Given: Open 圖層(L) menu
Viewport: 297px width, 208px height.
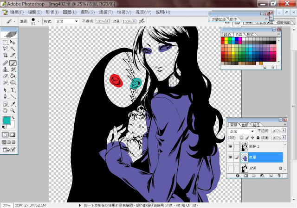Looking at the screenshot, I should click(70, 12).
